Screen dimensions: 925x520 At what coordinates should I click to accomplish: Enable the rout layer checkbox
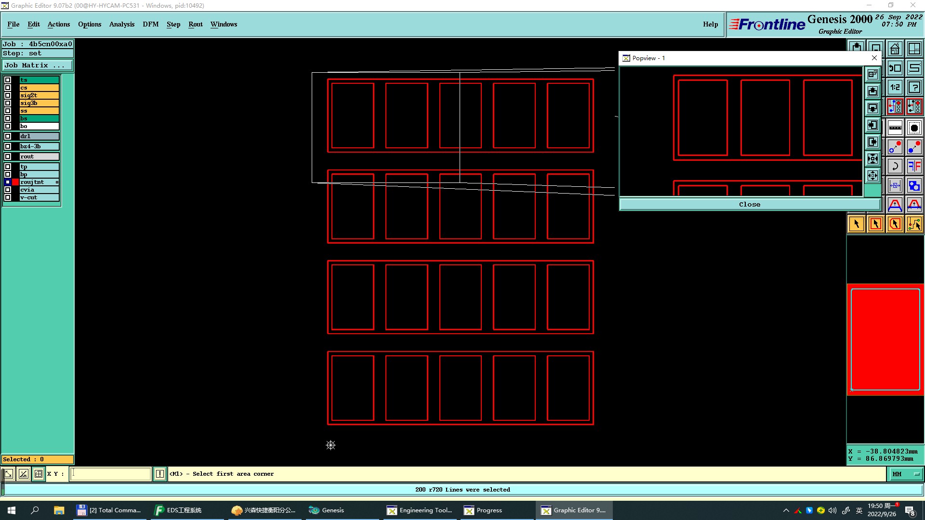tap(8, 156)
